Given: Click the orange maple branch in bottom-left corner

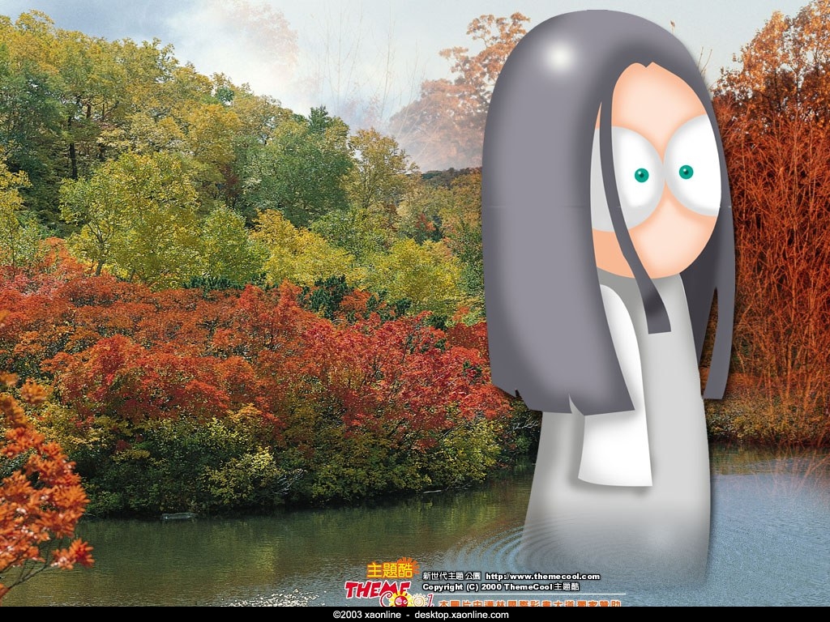Looking at the screenshot, I should point(41,494).
